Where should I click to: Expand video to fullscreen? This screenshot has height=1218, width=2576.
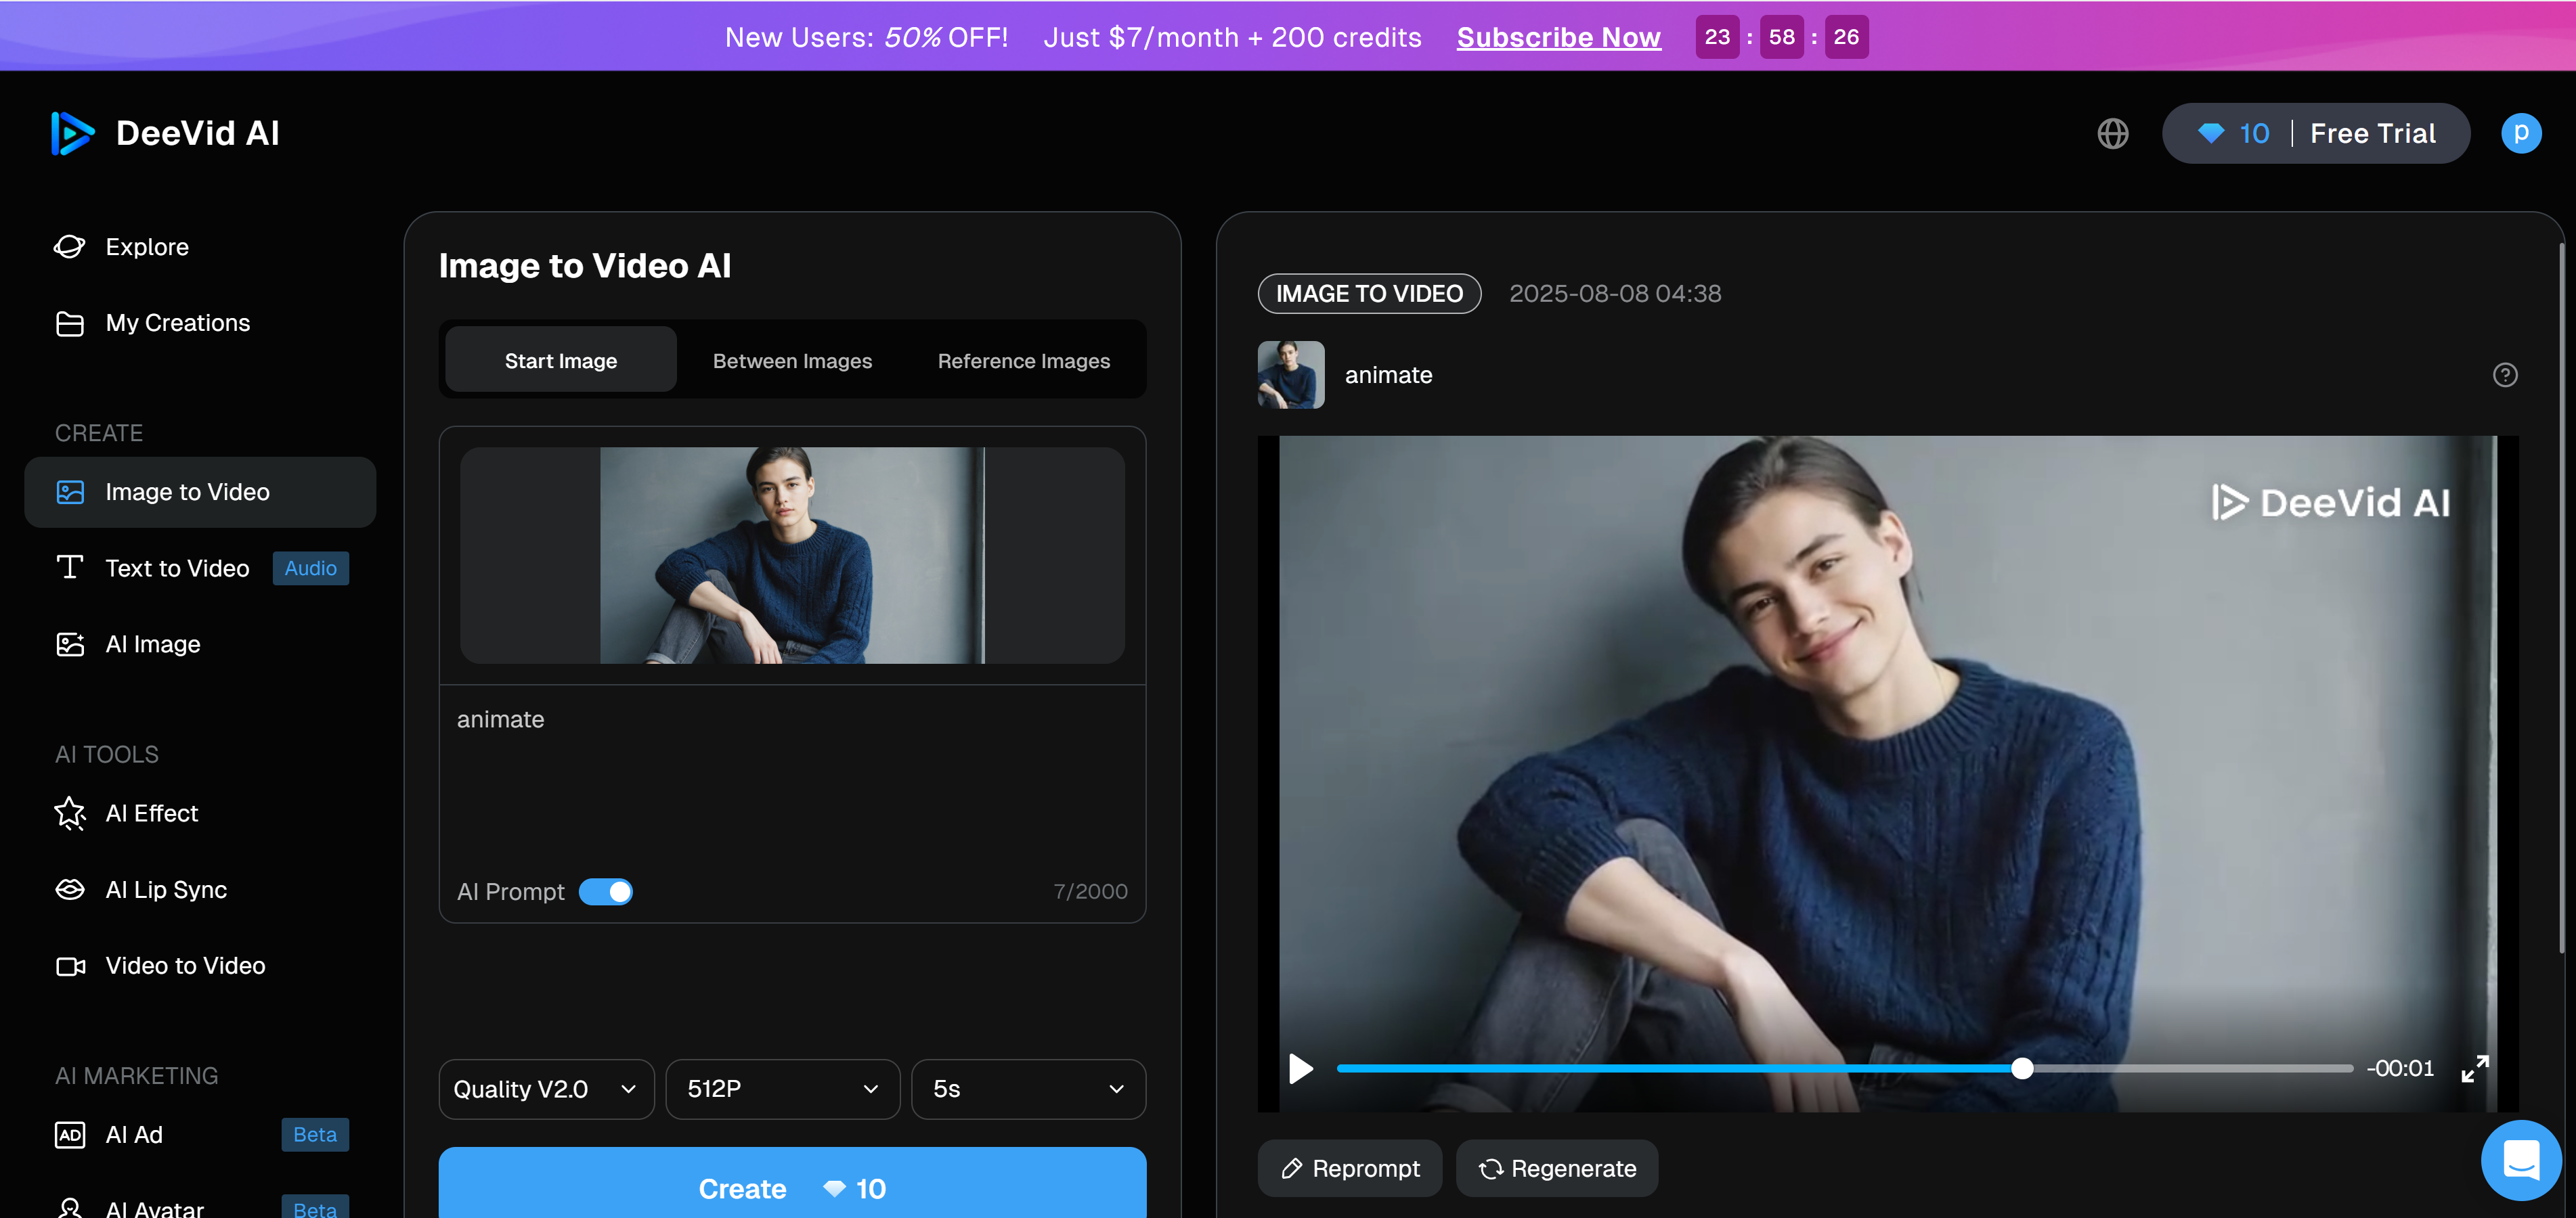tap(2474, 1069)
